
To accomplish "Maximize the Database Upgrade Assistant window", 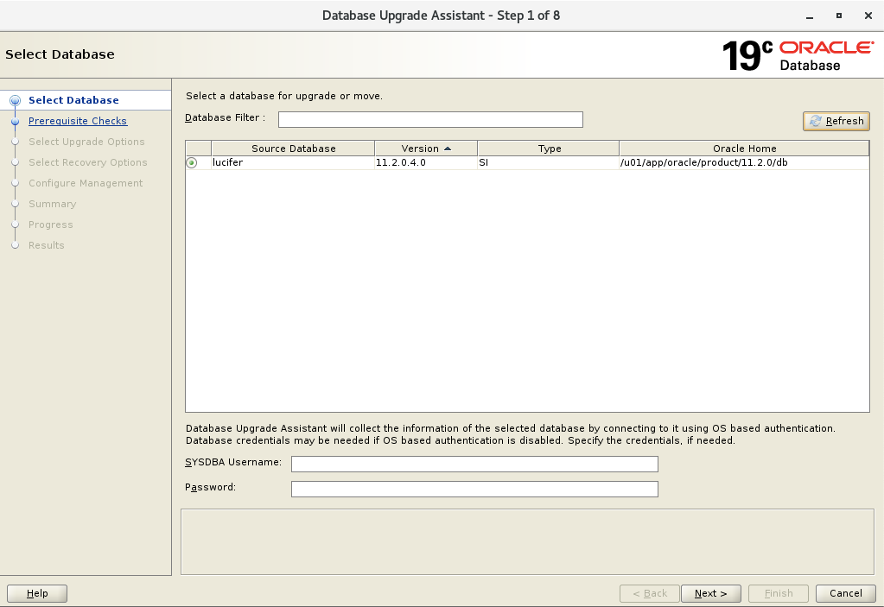I will 839,16.
